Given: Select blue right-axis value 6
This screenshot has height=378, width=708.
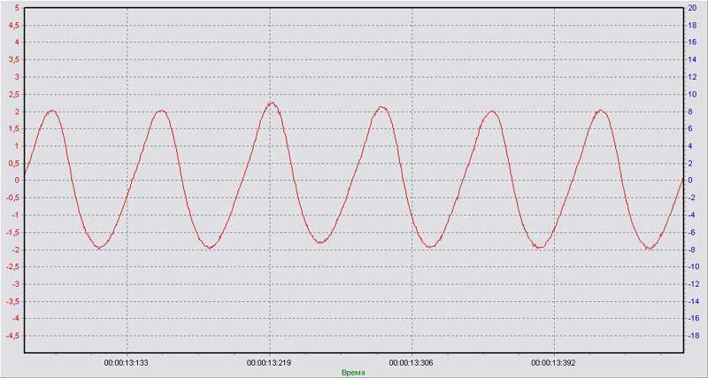Looking at the screenshot, I should (689, 128).
